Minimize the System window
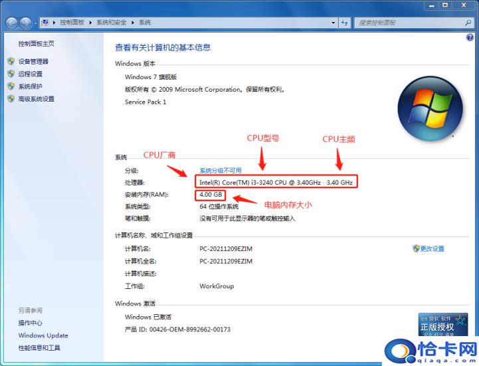The image size is (479, 366). point(431,5)
